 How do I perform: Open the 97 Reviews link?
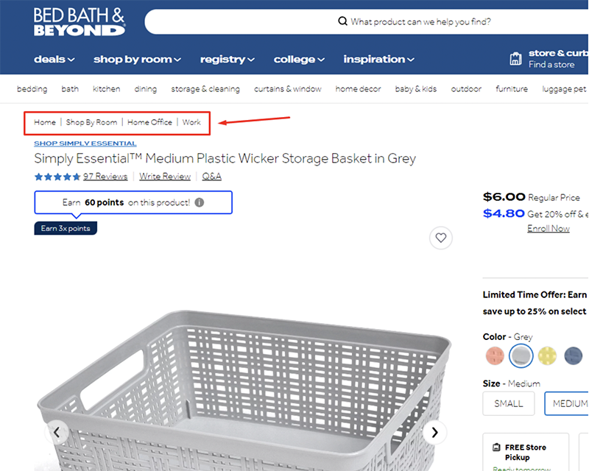(105, 177)
